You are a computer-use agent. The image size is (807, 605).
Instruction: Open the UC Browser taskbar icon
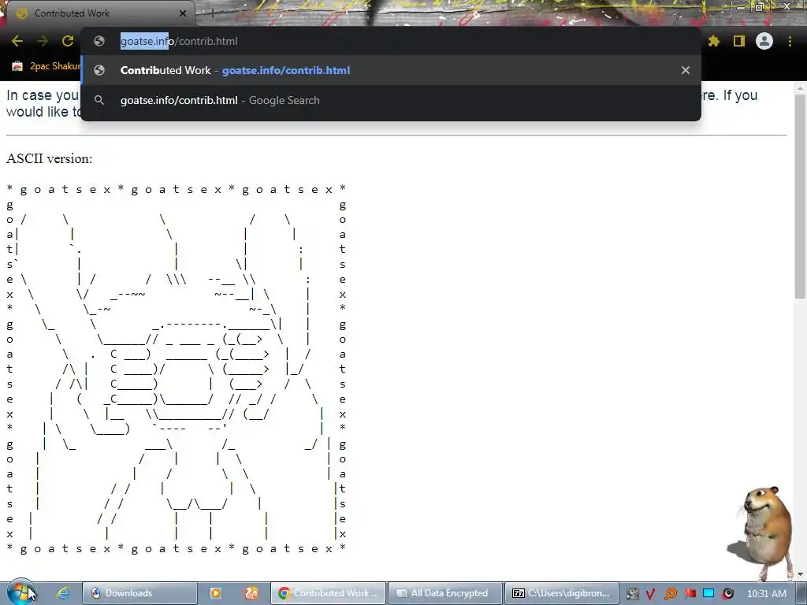251,593
